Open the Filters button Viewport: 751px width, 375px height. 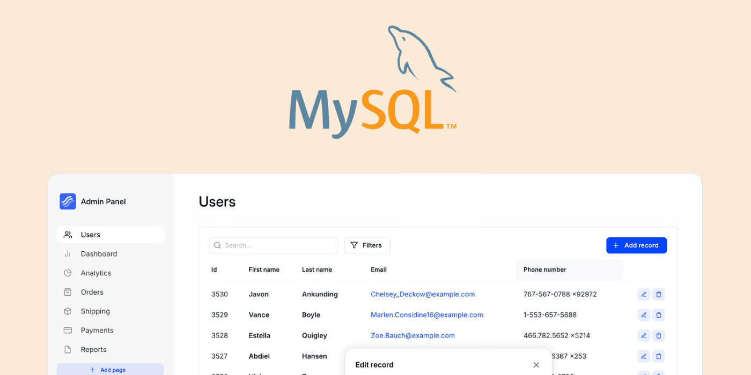[367, 245]
